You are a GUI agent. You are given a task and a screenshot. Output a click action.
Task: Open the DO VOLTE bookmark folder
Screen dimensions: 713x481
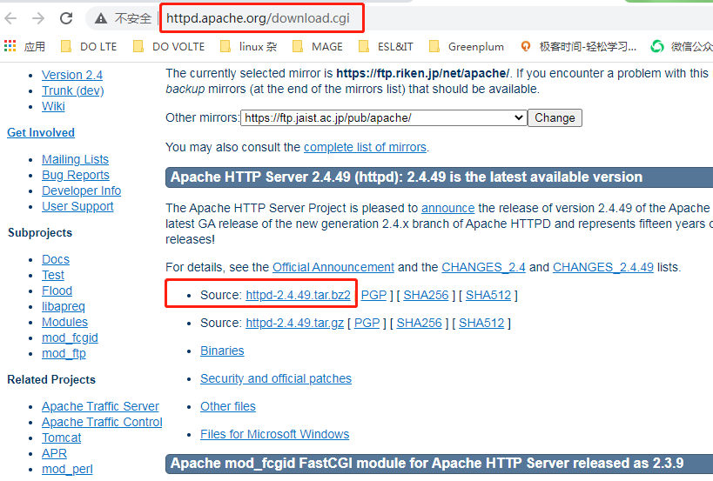coord(169,46)
